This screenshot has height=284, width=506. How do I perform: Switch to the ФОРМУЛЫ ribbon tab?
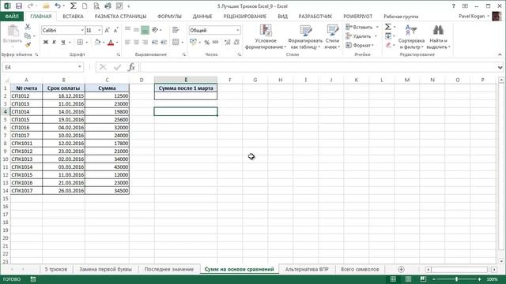point(169,16)
